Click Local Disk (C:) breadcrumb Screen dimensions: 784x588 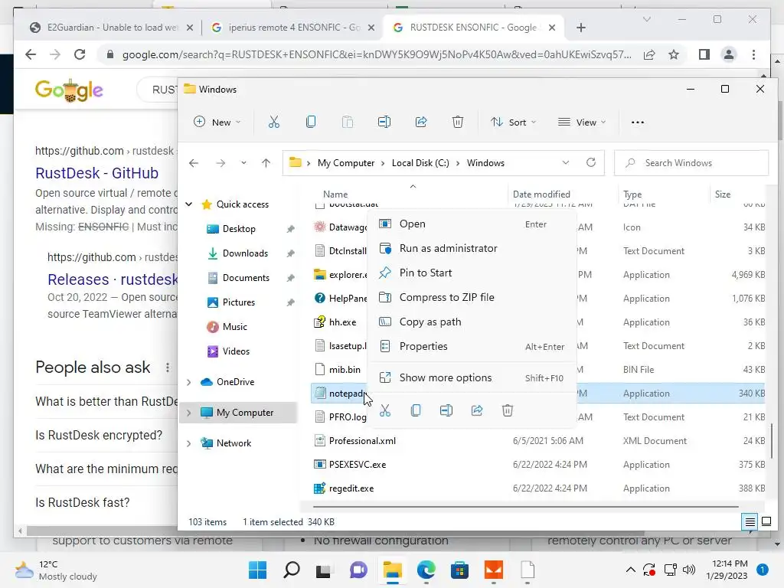click(x=420, y=163)
